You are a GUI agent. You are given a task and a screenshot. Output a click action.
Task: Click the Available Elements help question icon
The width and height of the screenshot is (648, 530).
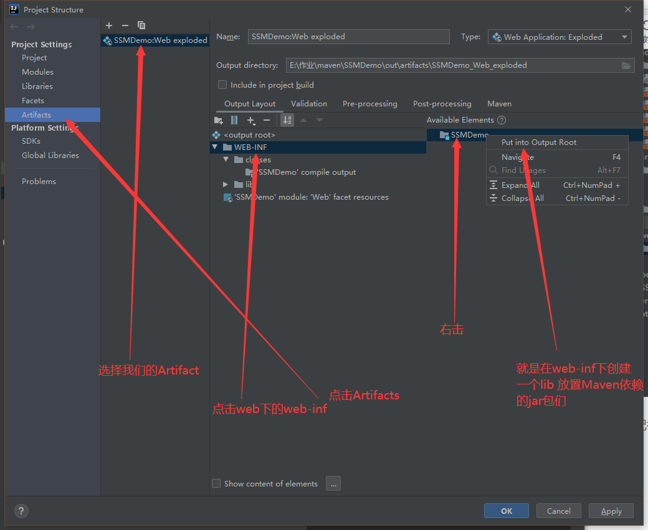click(x=502, y=120)
